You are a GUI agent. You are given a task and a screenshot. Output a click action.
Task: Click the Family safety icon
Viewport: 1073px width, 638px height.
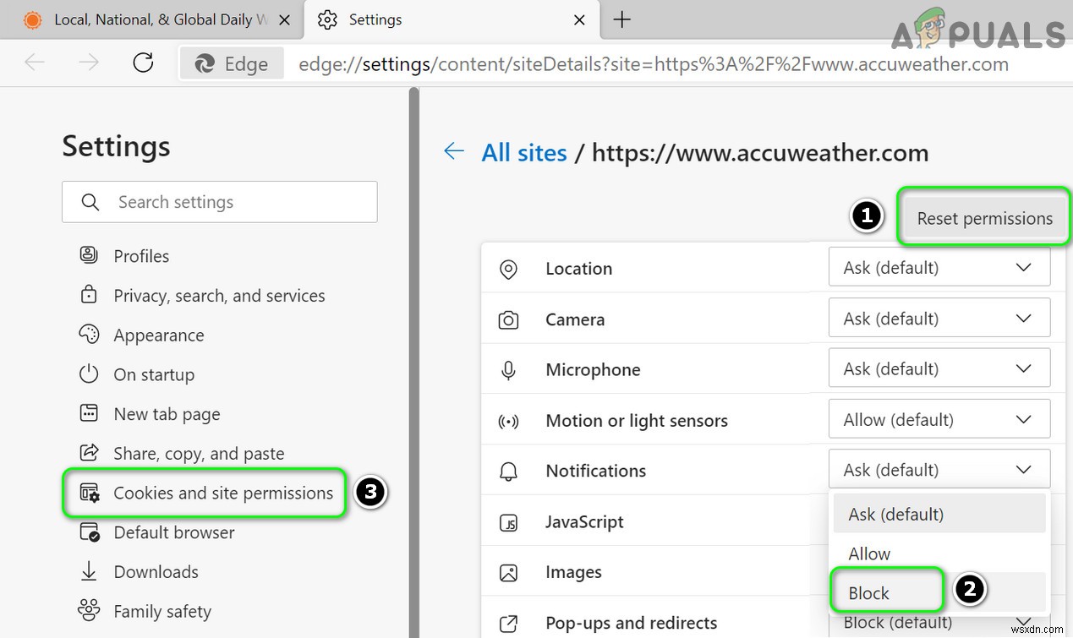tap(89, 611)
